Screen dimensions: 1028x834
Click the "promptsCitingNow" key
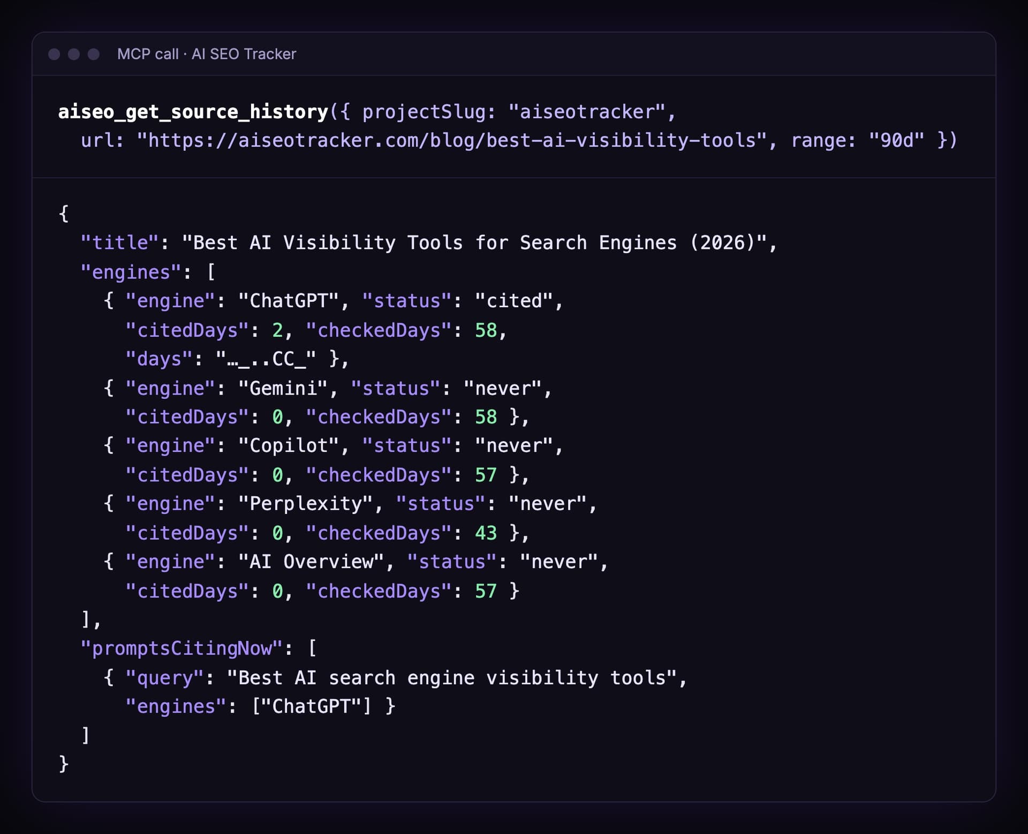click(182, 648)
